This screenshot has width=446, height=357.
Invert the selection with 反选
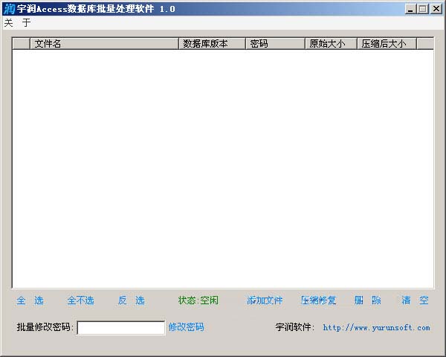[x=131, y=300]
